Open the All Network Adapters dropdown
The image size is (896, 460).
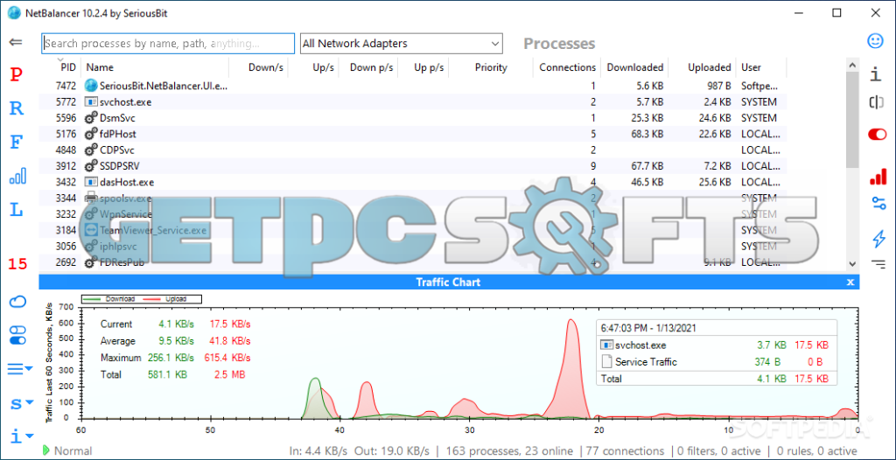pos(401,44)
